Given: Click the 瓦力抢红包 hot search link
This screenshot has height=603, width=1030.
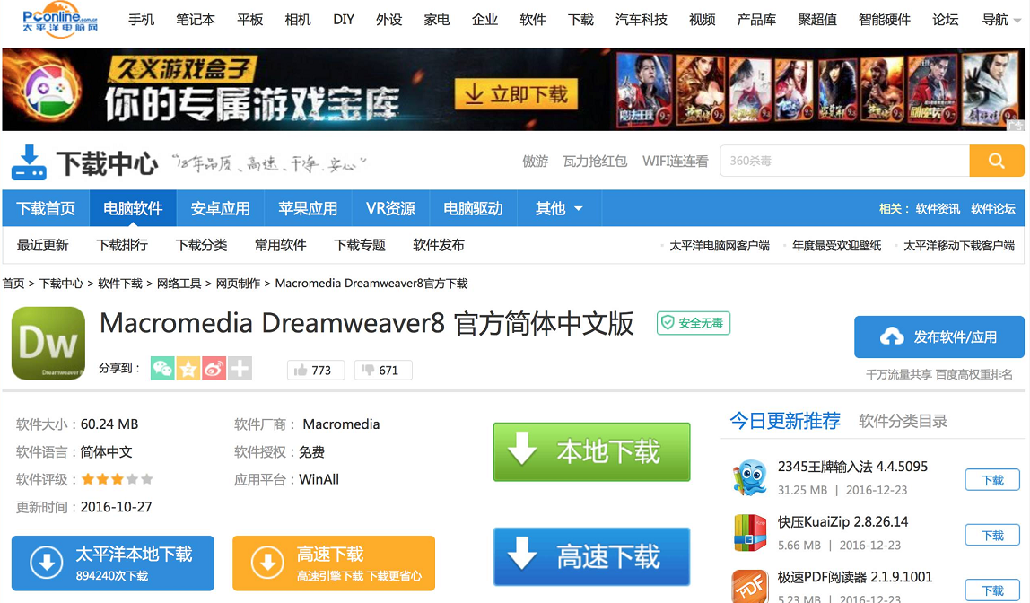Looking at the screenshot, I should click(595, 162).
